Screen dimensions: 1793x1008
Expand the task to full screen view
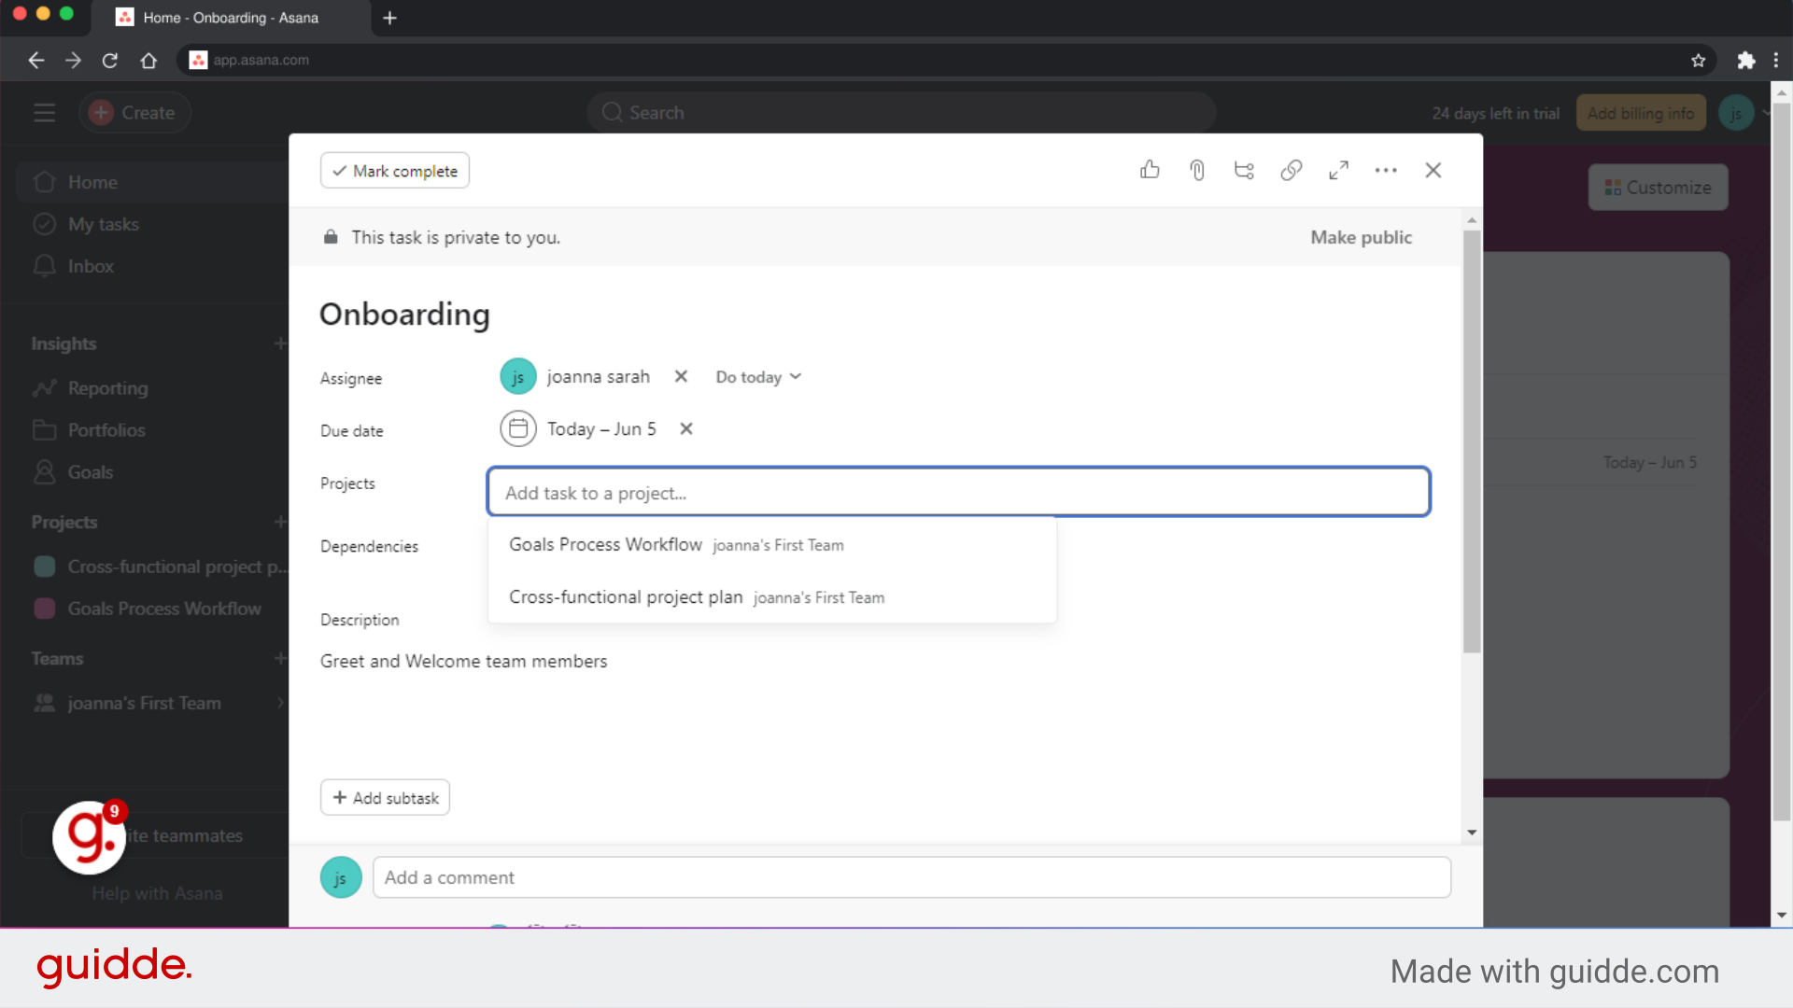click(x=1338, y=170)
